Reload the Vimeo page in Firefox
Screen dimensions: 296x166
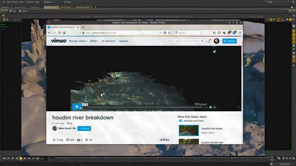(x=59, y=33)
